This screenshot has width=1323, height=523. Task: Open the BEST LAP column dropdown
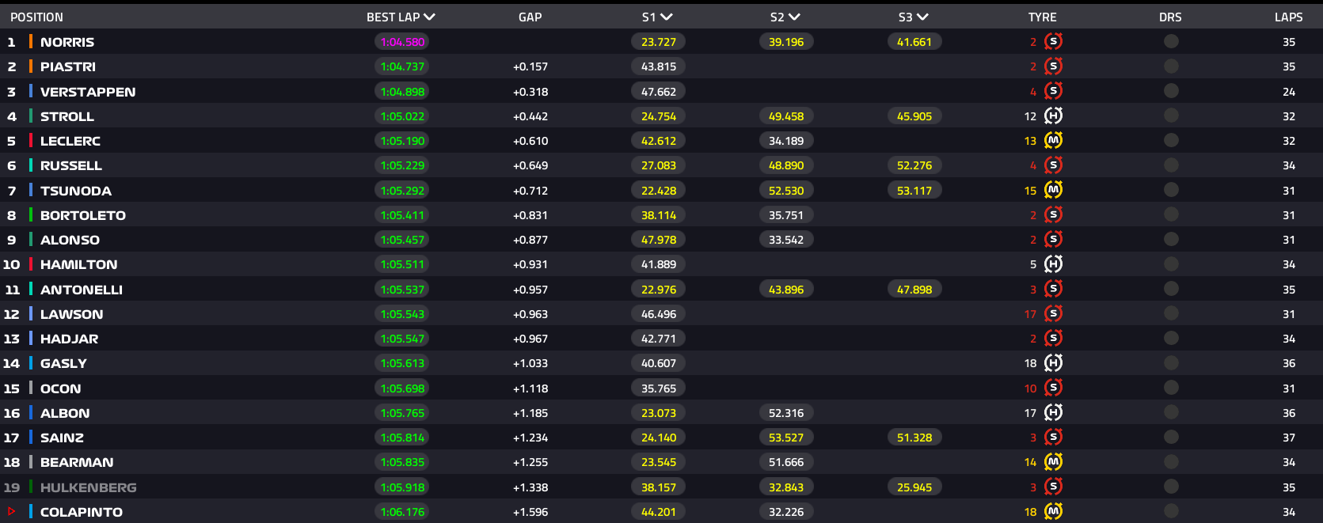429,17
